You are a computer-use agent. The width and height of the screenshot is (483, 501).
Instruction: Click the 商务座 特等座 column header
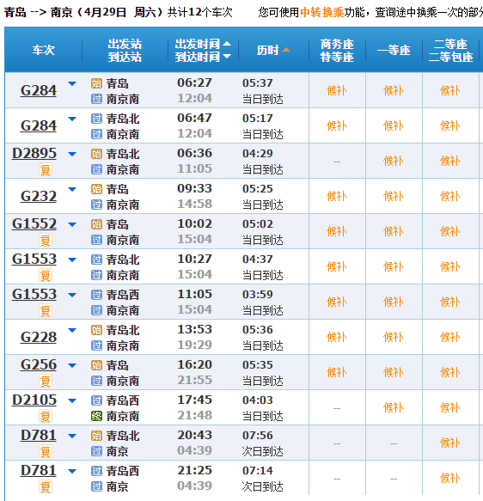coord(337,50)
